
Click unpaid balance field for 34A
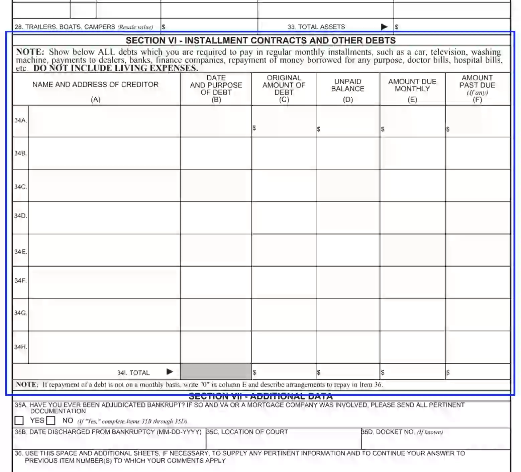[348, 121]
